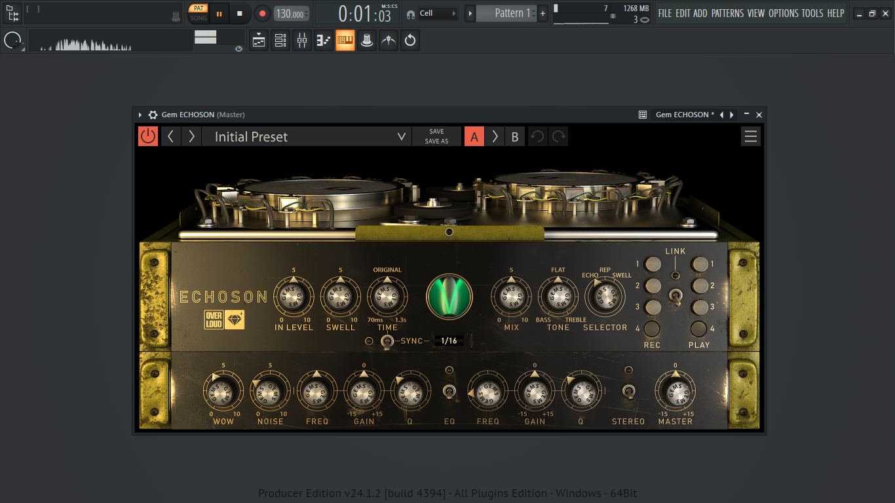The width and height of the screenshot is (895, 503).
Task: Click the undo arrow in Echoson
Action: coord(537,136)
